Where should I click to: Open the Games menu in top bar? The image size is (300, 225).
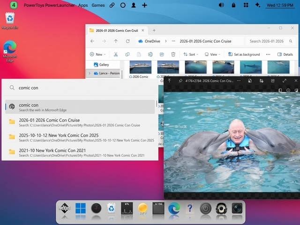98,5
